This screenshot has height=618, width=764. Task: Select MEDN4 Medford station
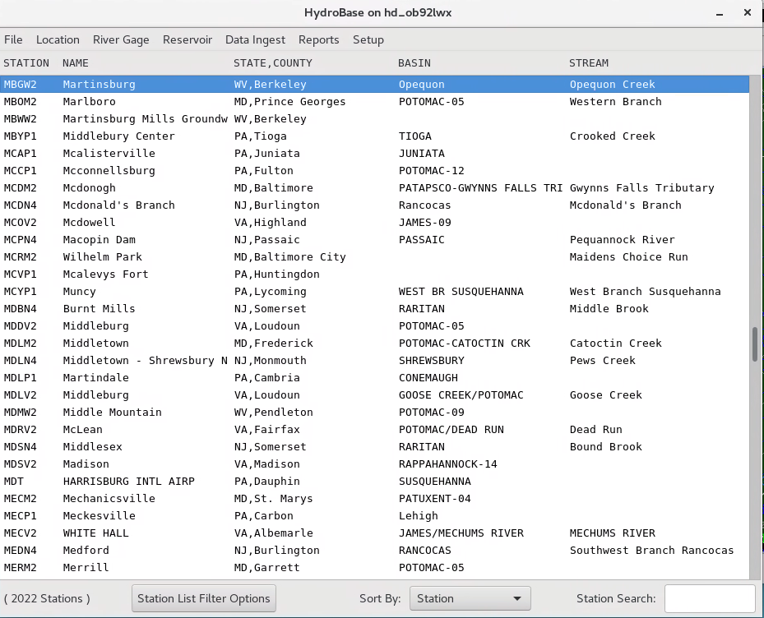click(x=374, y=551)
